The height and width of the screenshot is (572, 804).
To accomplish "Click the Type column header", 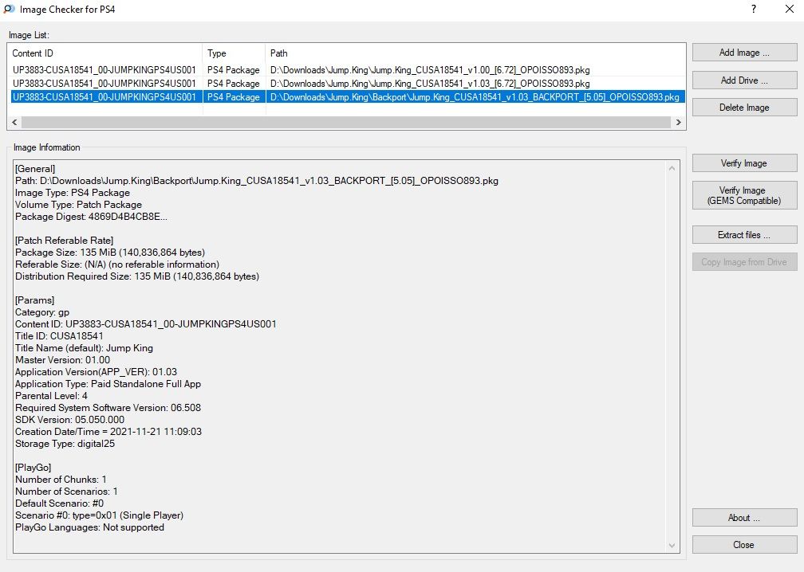I will coord(233,53).
